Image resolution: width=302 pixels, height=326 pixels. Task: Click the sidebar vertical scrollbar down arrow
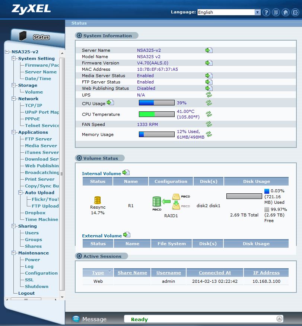tap(62, 297)
